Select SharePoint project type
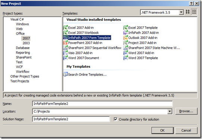This screenshot has width=202, height=139. click(x=24, y=57)
